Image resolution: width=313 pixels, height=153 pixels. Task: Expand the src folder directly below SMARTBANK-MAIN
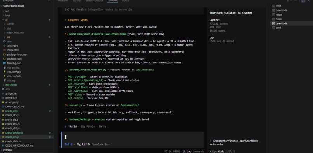[x=7, y=11]
